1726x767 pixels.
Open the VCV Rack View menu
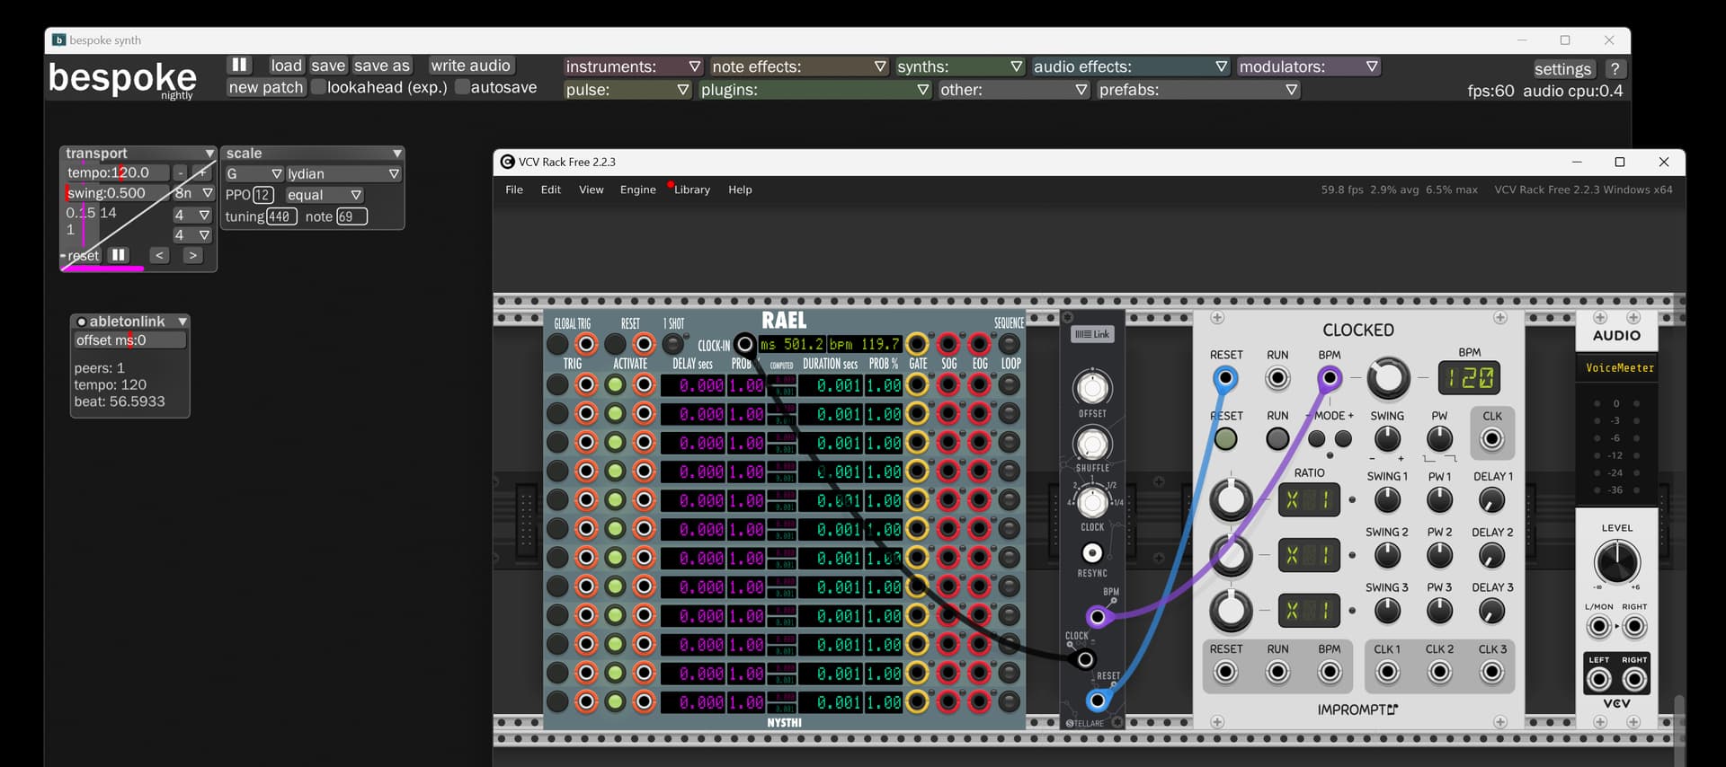(x=592, y=190)
